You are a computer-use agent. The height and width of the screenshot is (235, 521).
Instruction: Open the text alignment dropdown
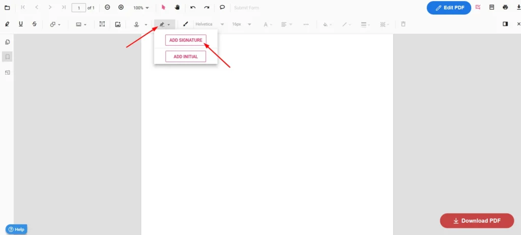pyautogui.click(x=286, y=24)
